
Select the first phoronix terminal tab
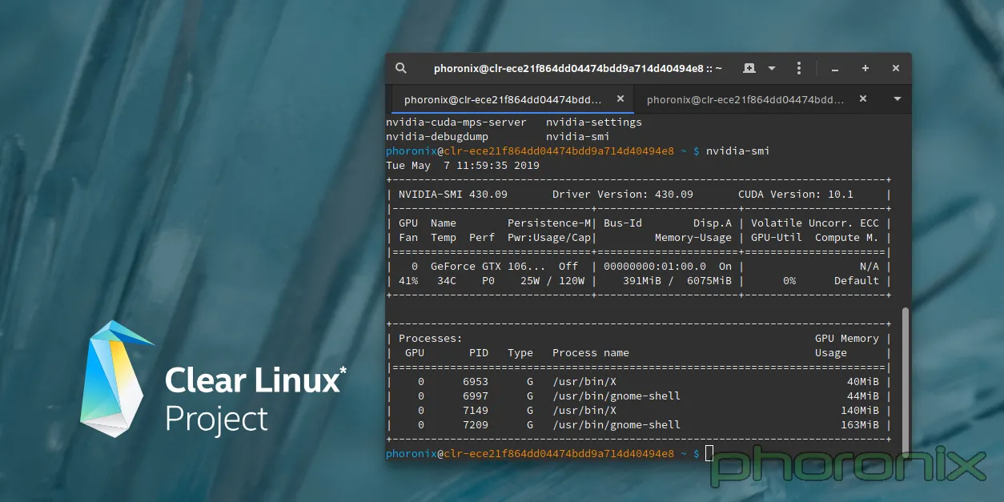(x=504, y=99)
